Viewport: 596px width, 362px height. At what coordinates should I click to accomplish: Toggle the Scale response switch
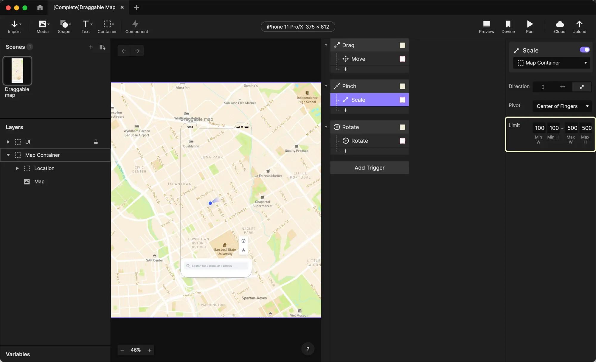point(584,50)
